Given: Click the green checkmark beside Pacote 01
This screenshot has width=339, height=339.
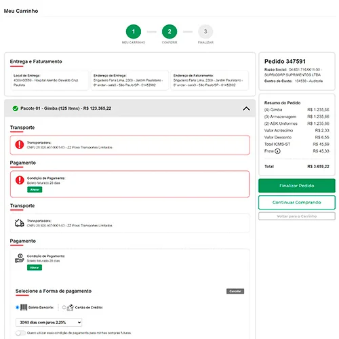Looking at the screenshot, I should (x=16, y=108).
